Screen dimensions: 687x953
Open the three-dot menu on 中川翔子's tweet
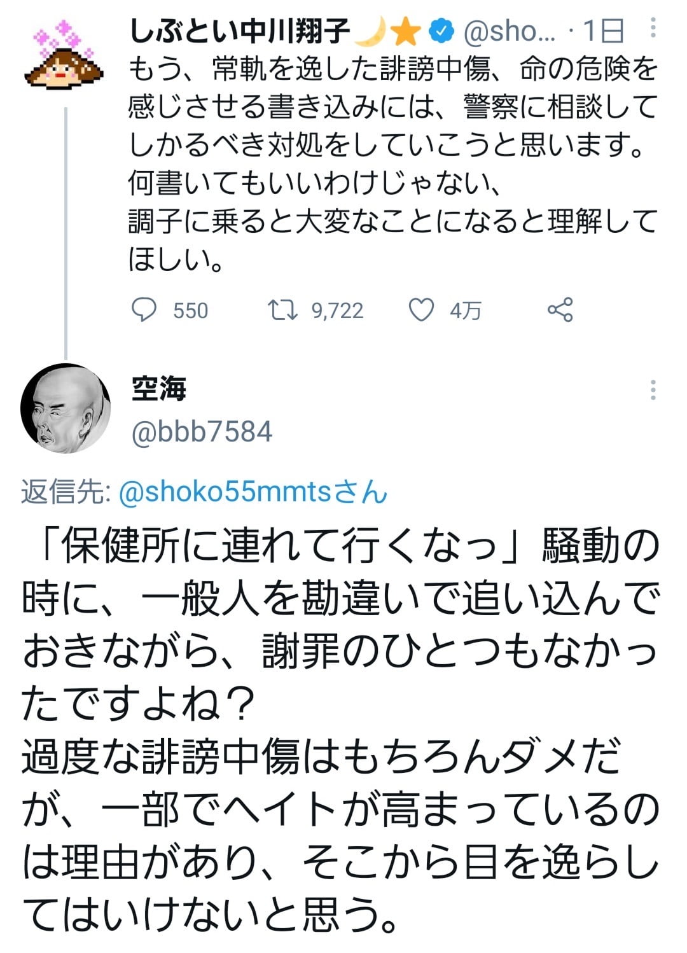[653, 27]
